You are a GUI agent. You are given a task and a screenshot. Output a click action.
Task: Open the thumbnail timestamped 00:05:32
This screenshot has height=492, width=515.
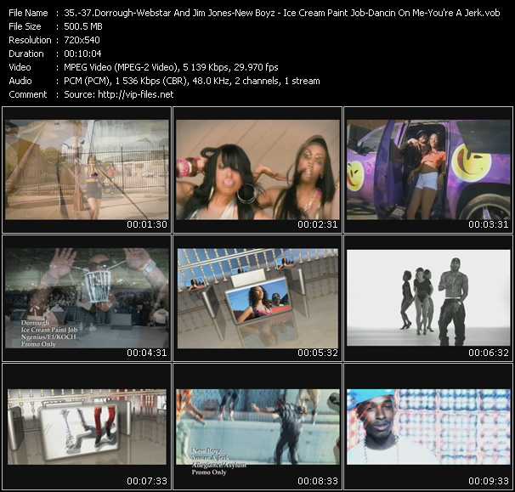(257, 298)
